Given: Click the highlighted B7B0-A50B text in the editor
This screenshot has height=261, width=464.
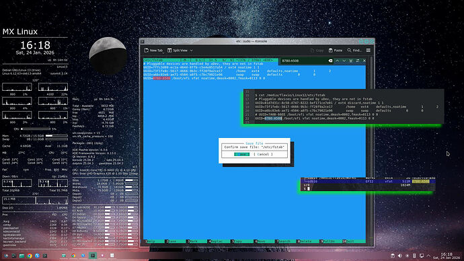Looking at the screenshot, I should [x=161, y=79].
